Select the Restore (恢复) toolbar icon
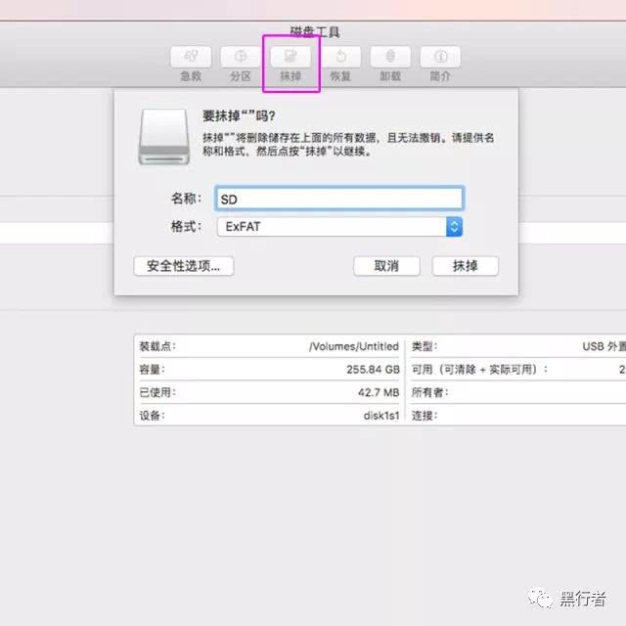 (x=340, y=57)
